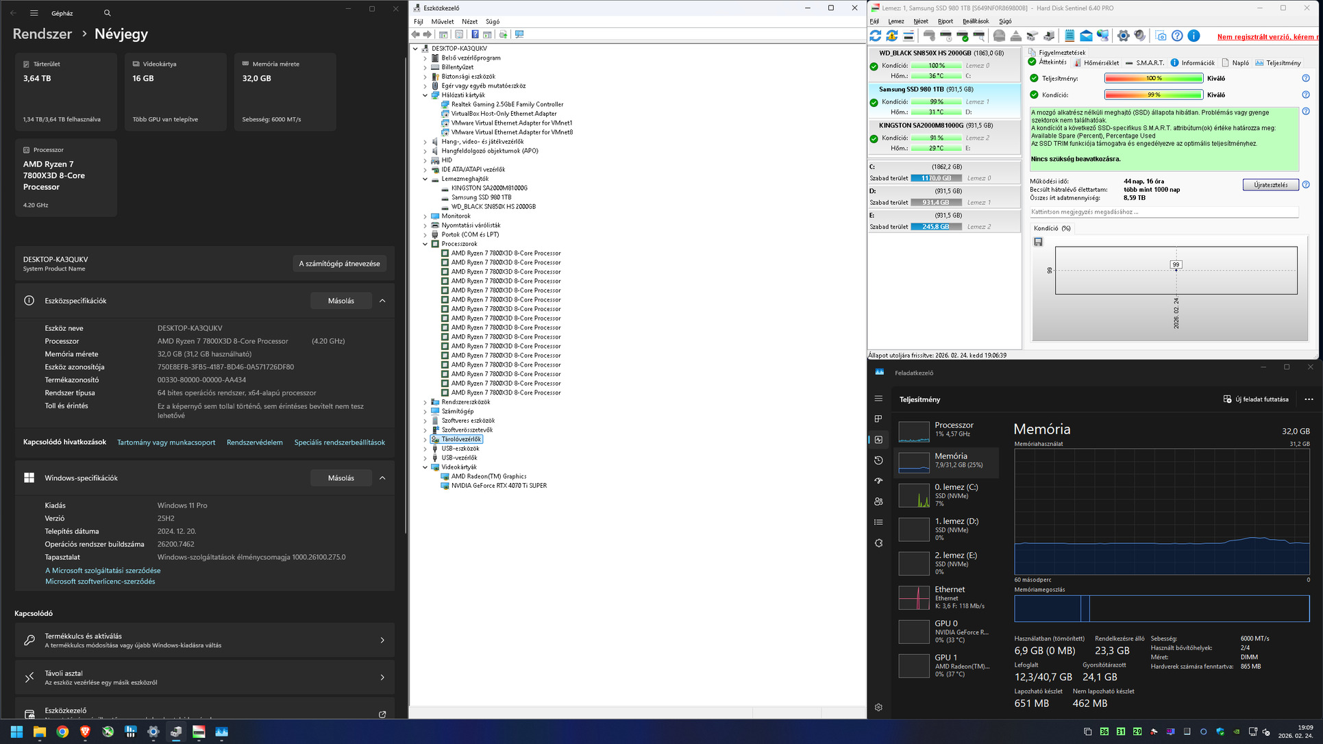This screenshot has height=744, width=1323.
Task: Open the Task Manager users icon
Action: click(x=878, y=501)
